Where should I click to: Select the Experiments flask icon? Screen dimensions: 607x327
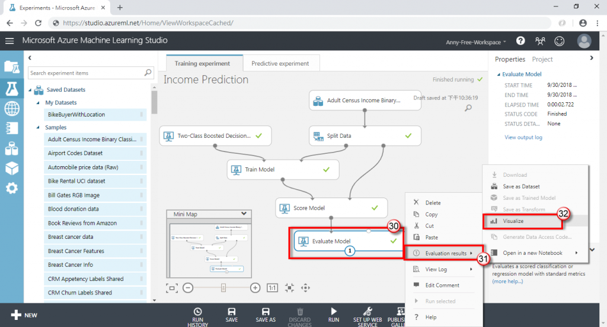coord(12,89)
